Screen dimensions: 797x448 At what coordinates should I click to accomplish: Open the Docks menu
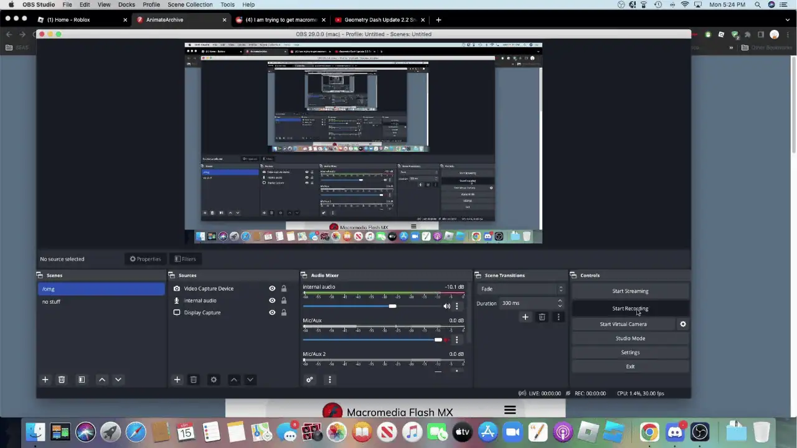point(126,4)
